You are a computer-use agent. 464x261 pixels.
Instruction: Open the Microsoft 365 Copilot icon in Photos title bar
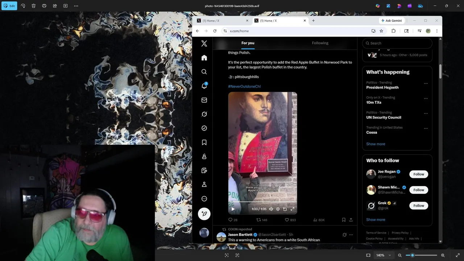pos(378,6)
